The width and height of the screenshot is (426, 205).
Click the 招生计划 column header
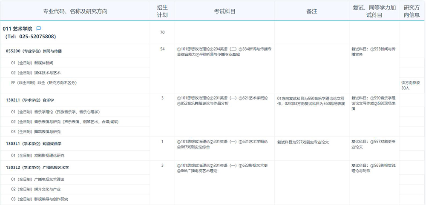click(162, 11)
